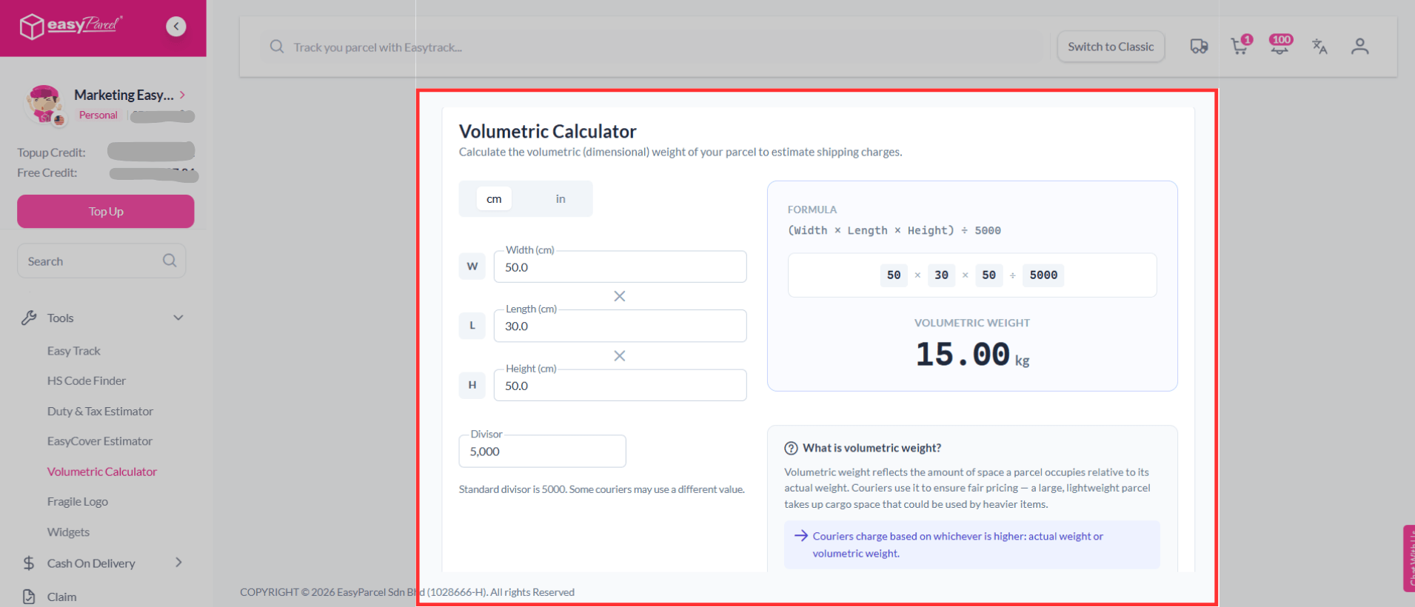1415x607 pixels.
Task: Click the 'Couriers charge based on whichever' note
Action: point(971,545)
